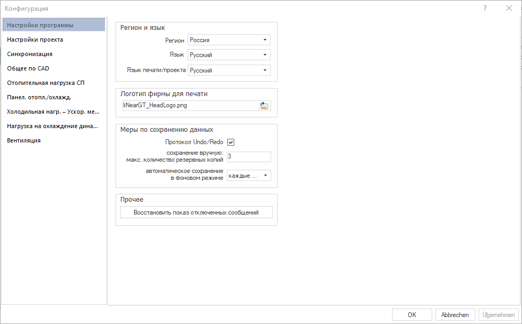Open the Регион dropdown showing Россия
522x324 pixels.
[229, 40]
